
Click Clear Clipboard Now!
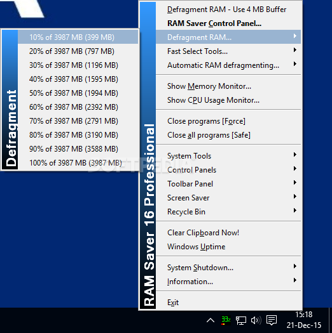coord(228,233)
